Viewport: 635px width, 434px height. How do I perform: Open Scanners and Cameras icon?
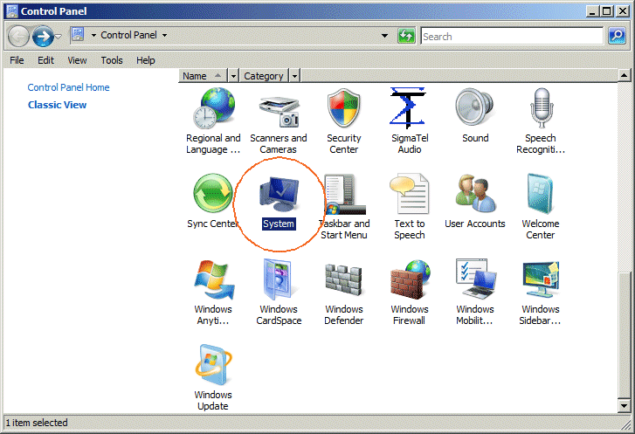279,111
